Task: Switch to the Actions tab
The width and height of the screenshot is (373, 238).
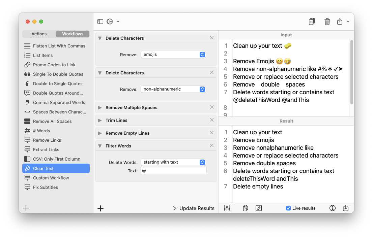Action: click(39, 34)
